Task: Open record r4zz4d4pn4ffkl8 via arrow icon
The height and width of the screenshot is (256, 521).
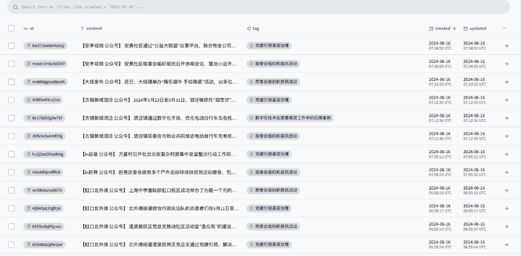Action: (507, 172)
